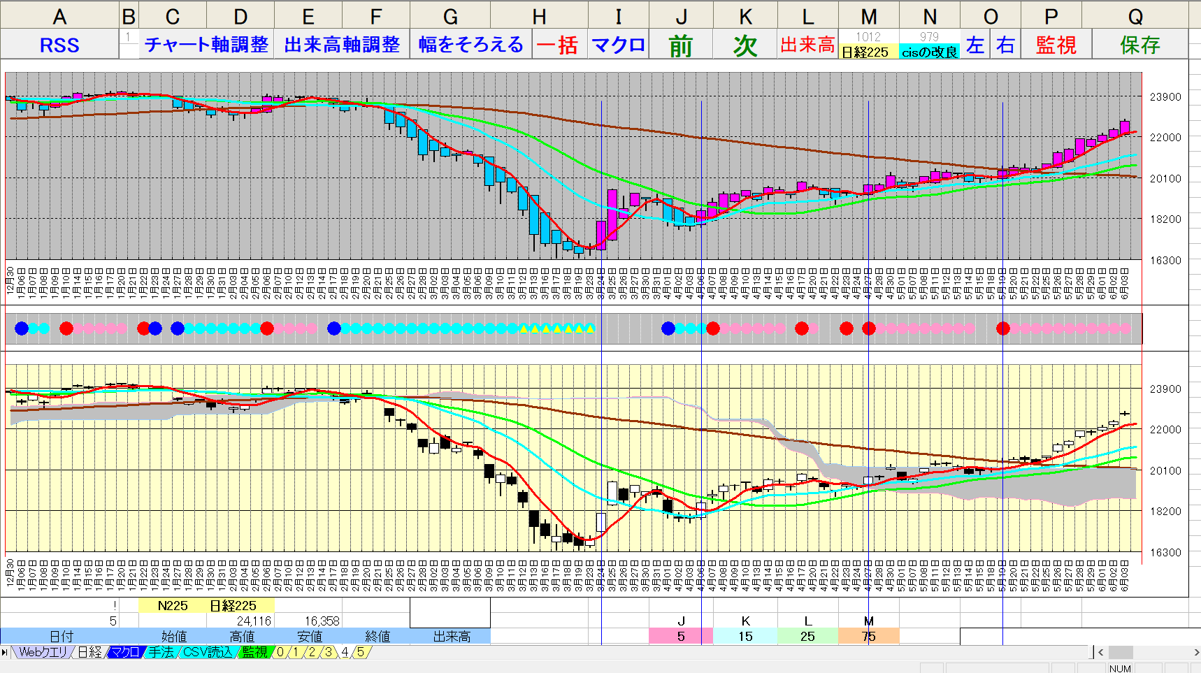
Task: Open sheet tab 0
Action: [x=280, y=652]
